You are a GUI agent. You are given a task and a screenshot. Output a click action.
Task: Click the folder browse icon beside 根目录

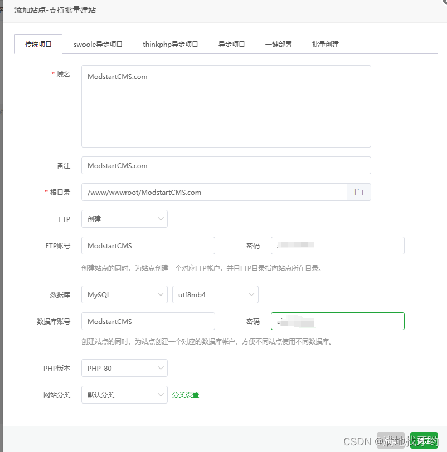pyautogui.click(x=359, y=191)
